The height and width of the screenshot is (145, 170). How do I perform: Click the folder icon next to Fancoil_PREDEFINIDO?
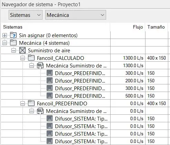coord(31,103)
